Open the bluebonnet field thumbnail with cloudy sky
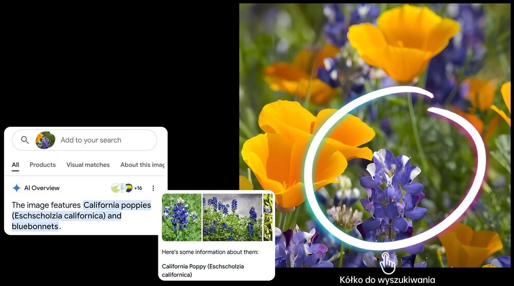 (233, 217)
